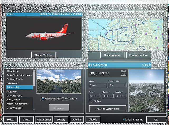Choose Orbx Weather 1 theme
Image resolution: width=169 pixels, height=125 pixels.
pyautogui.click(x=19, y=108)
